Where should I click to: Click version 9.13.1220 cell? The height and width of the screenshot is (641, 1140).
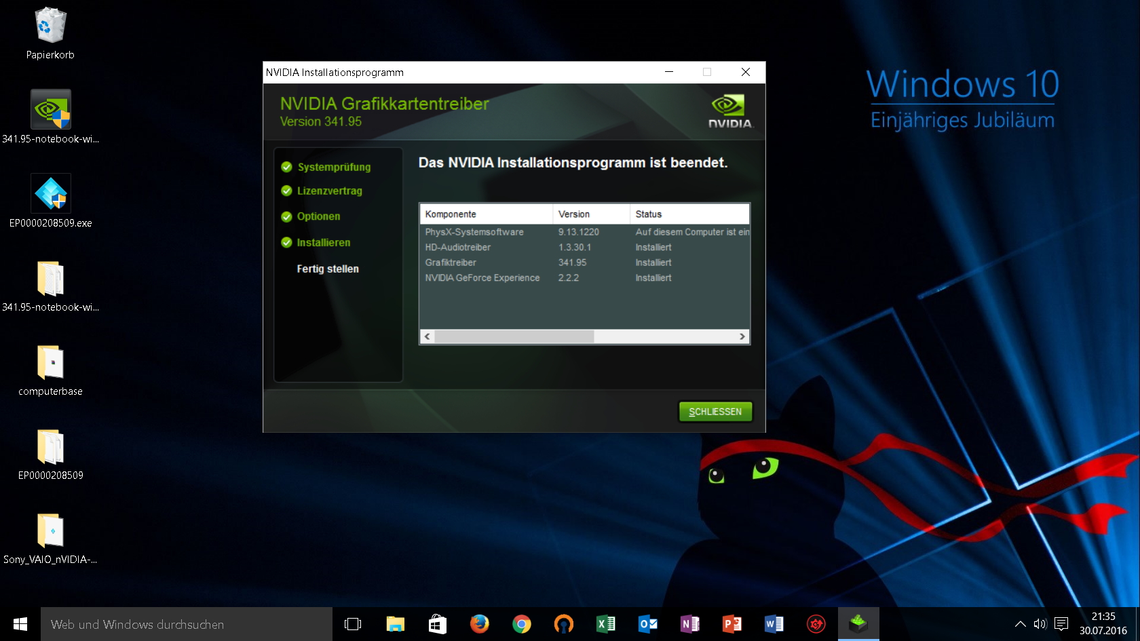[x=579, y=232]
